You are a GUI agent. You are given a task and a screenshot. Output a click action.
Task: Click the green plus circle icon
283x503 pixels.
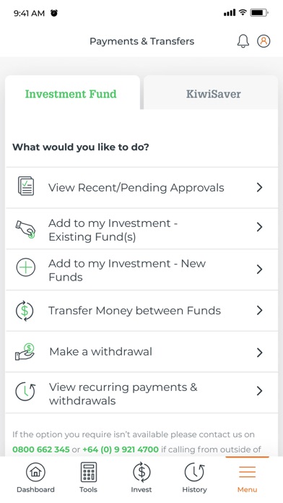click(x=26, y=267)
